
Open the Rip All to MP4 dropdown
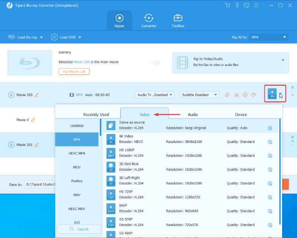tap(269, 37)
